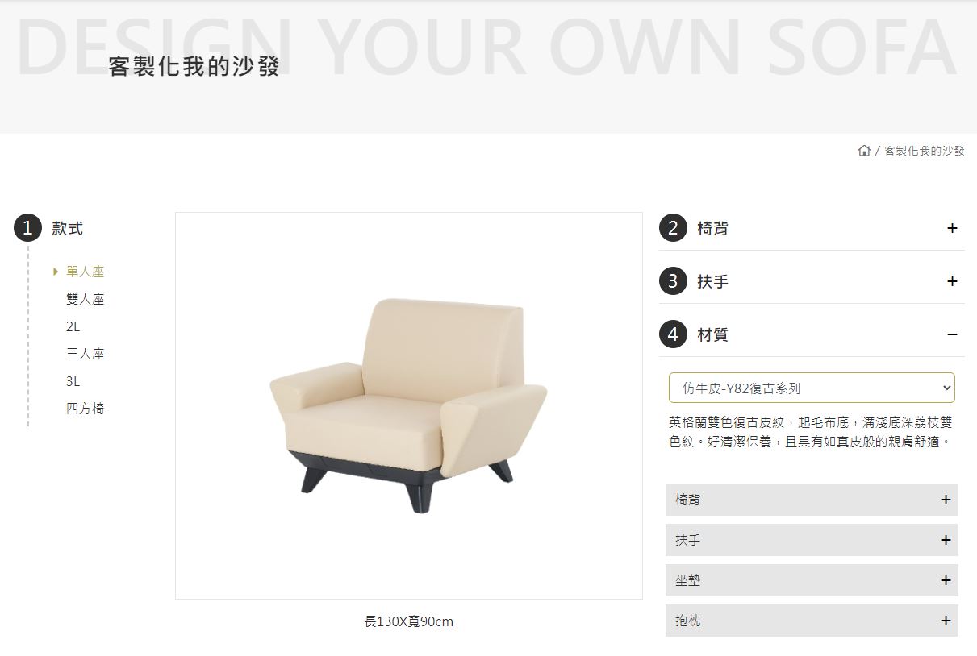Expand the 坐墊 material panel
Viewport: 977px width, 656px height.
point(812,580)
